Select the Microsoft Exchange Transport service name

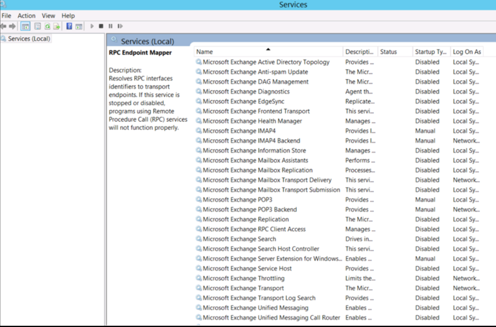(243, 288)
